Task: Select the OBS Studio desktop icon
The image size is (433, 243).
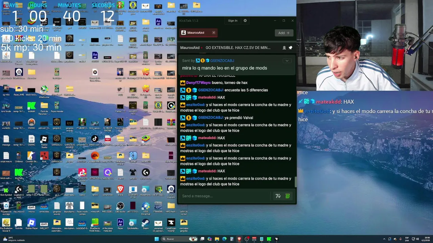Action: (x=120, y=207)
